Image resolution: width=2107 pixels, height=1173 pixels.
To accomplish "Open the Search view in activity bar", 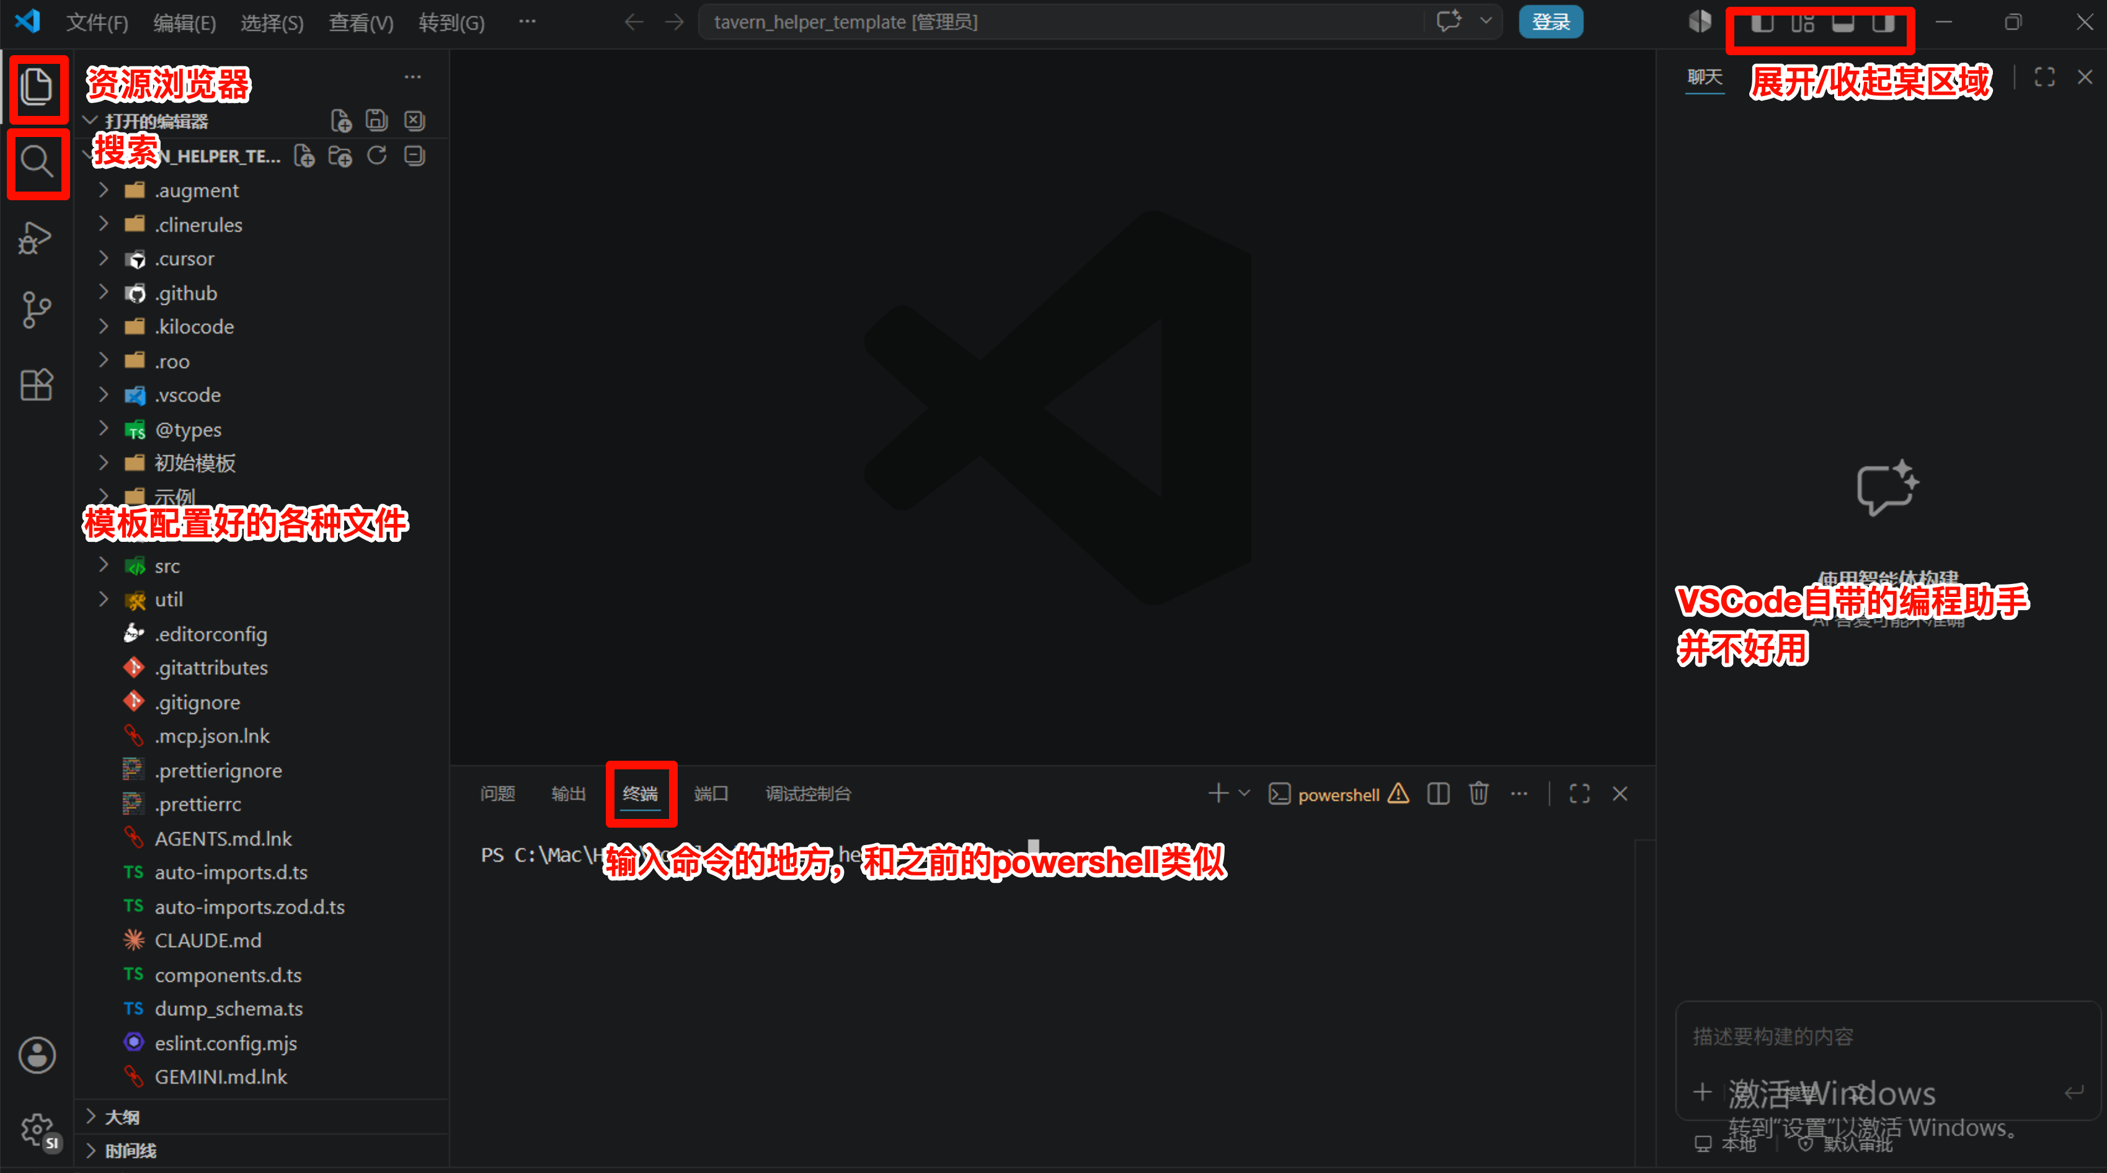I will click(x=36, y=161).
